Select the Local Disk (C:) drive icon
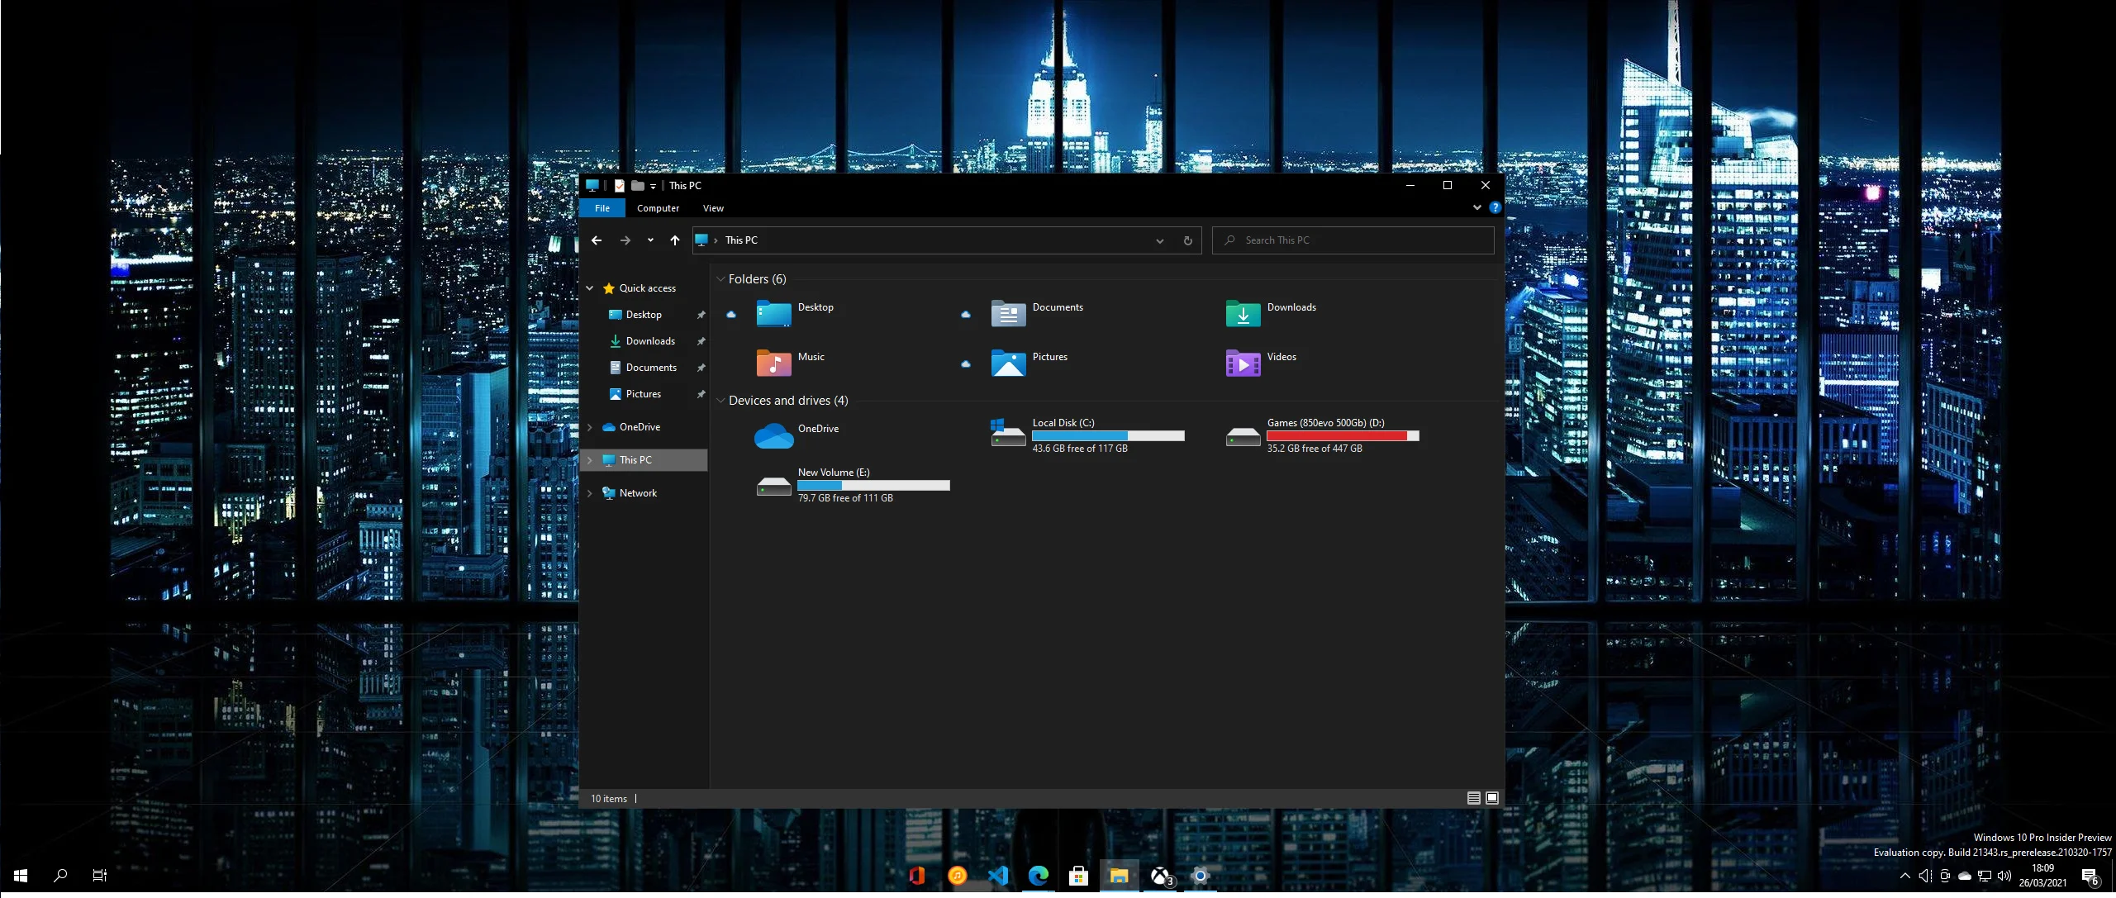Screen dimensions: 2116x898 (x=1008, y=433)
